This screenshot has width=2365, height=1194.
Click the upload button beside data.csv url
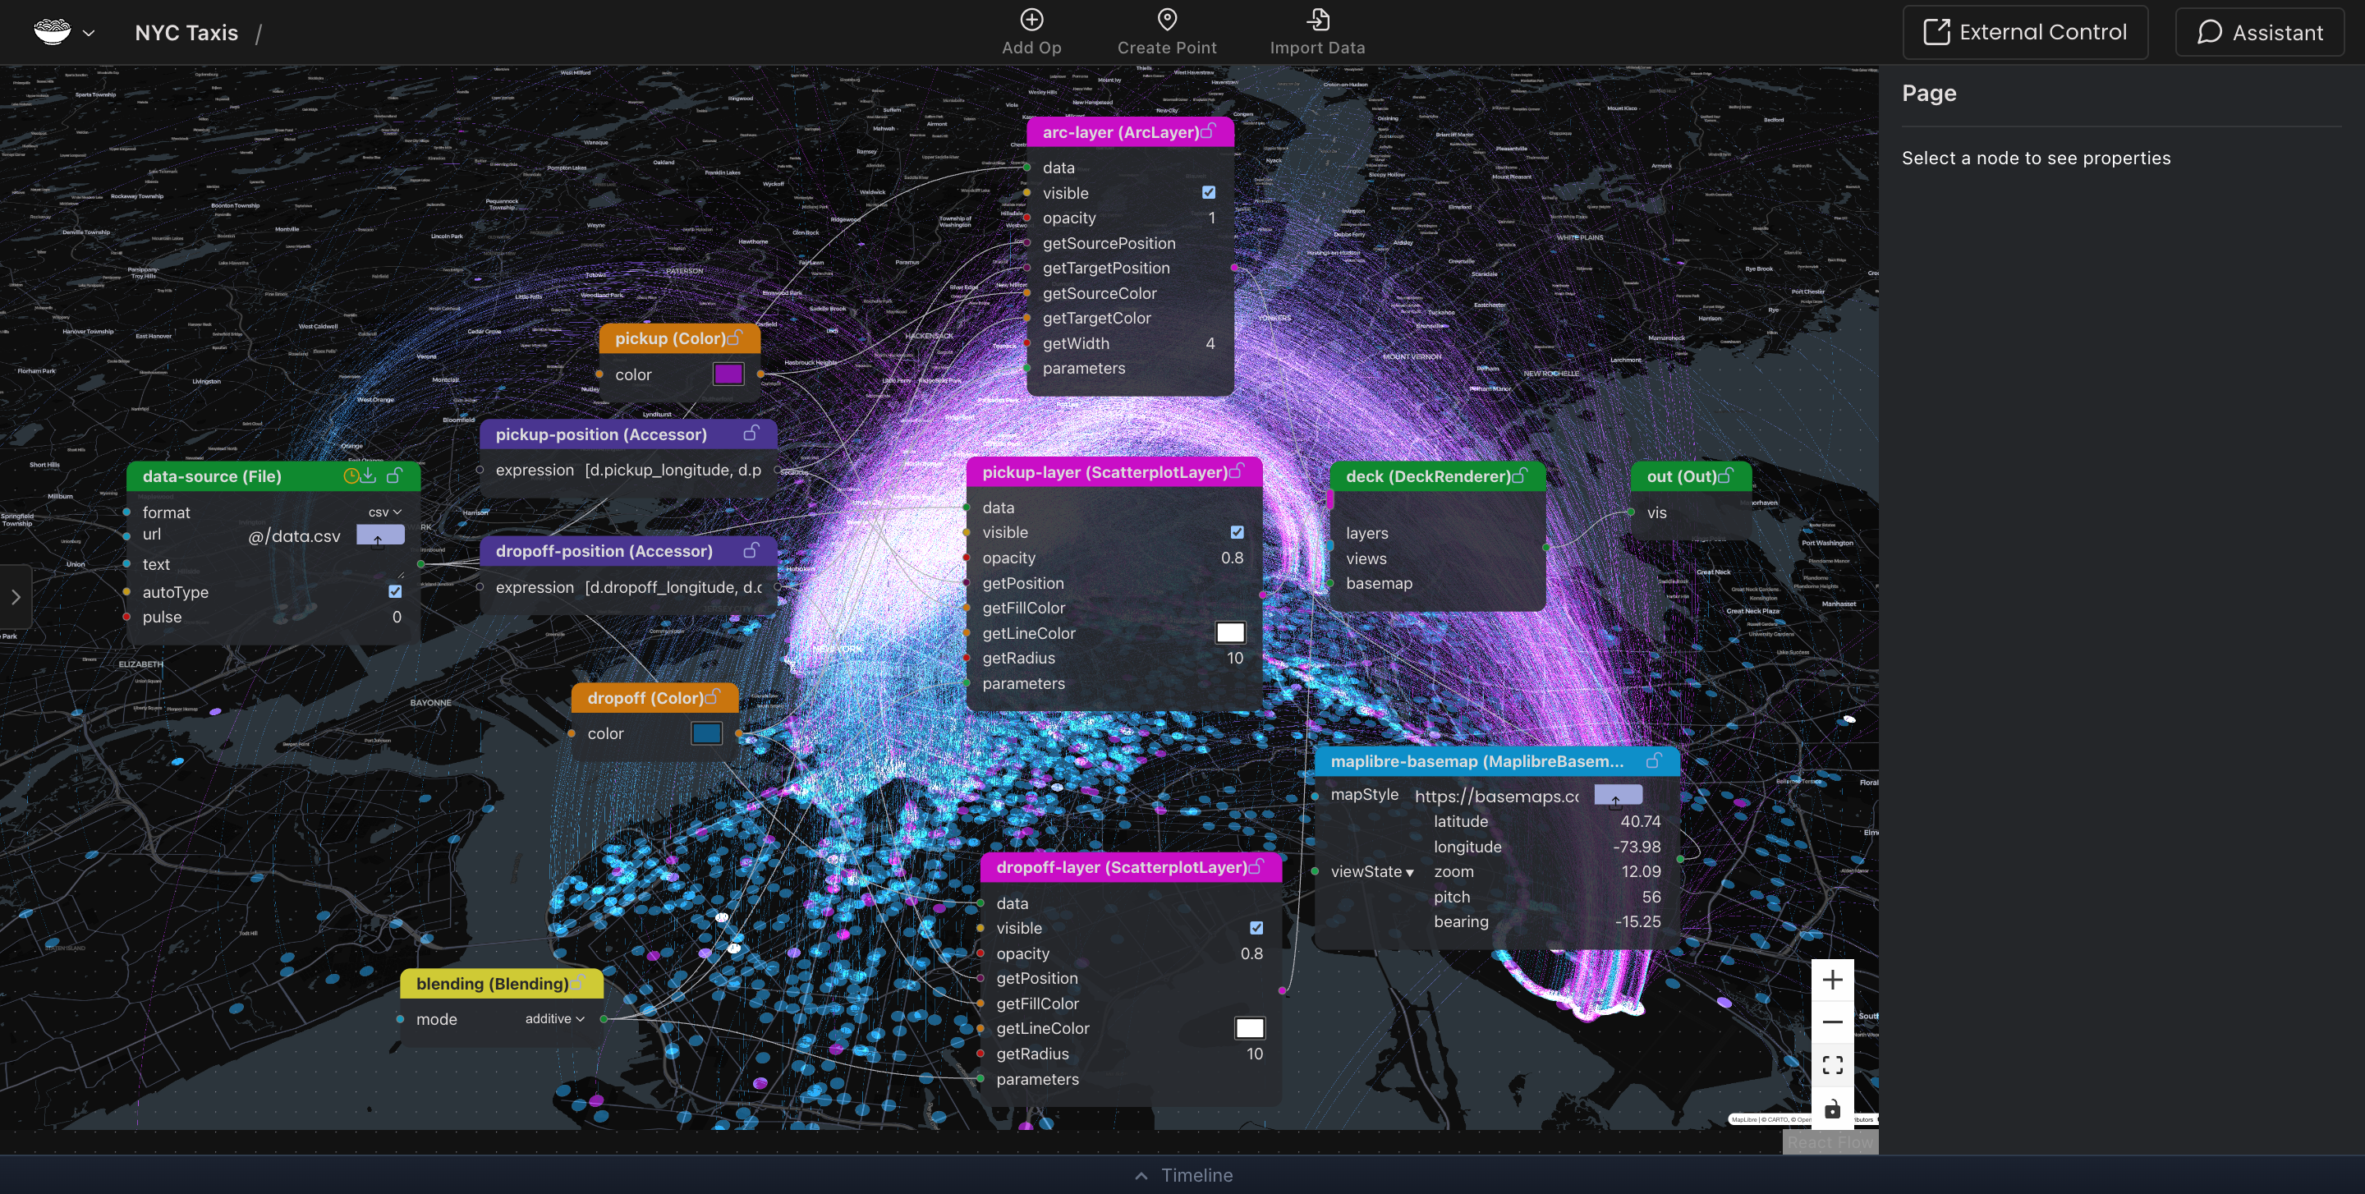point(380,536)
